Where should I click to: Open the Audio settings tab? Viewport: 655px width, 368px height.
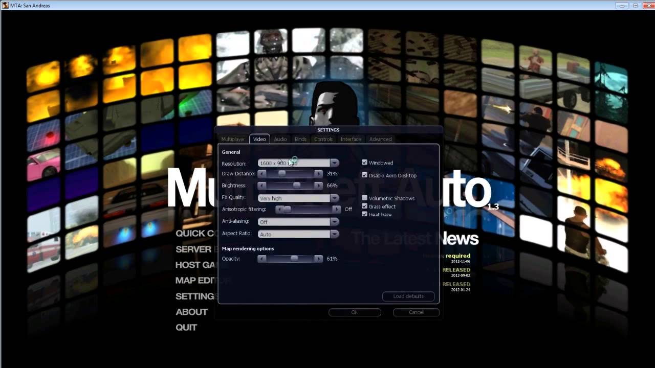click(x=280, y=139)
